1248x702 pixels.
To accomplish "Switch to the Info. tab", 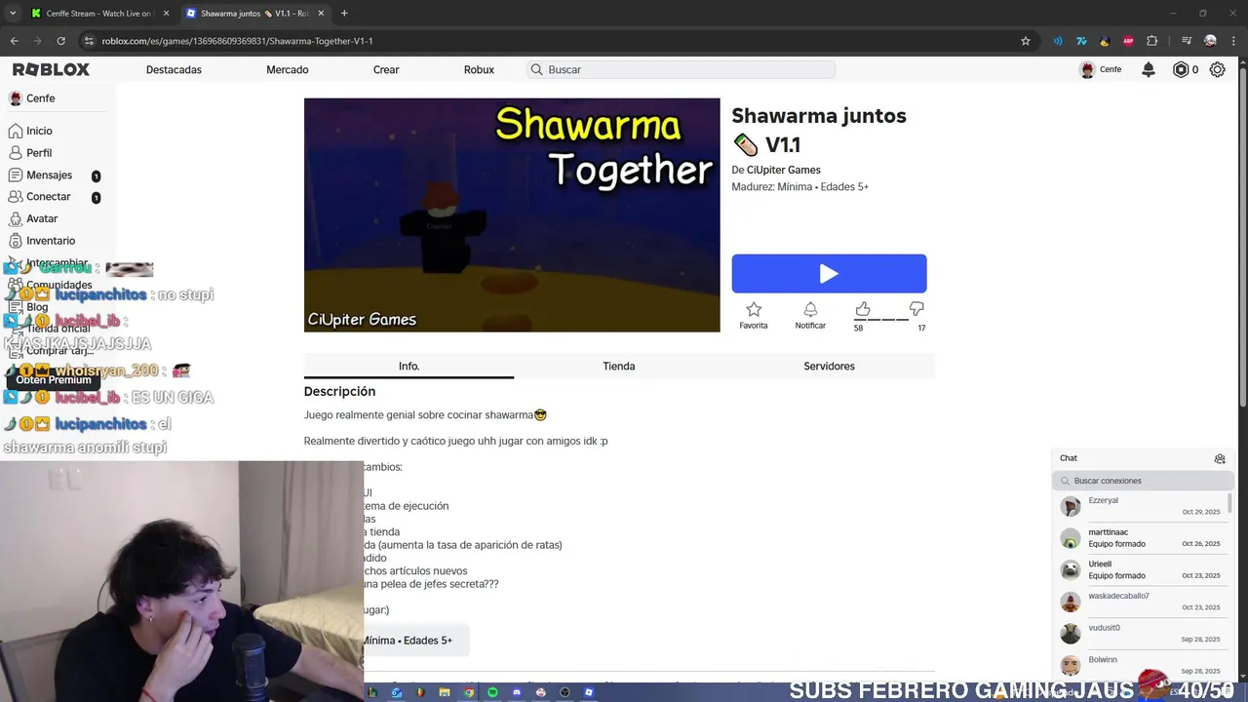I will 409,366.
